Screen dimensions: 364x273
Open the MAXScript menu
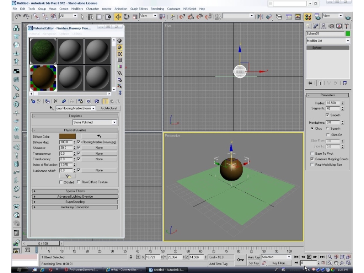click(x=190, y=9)
